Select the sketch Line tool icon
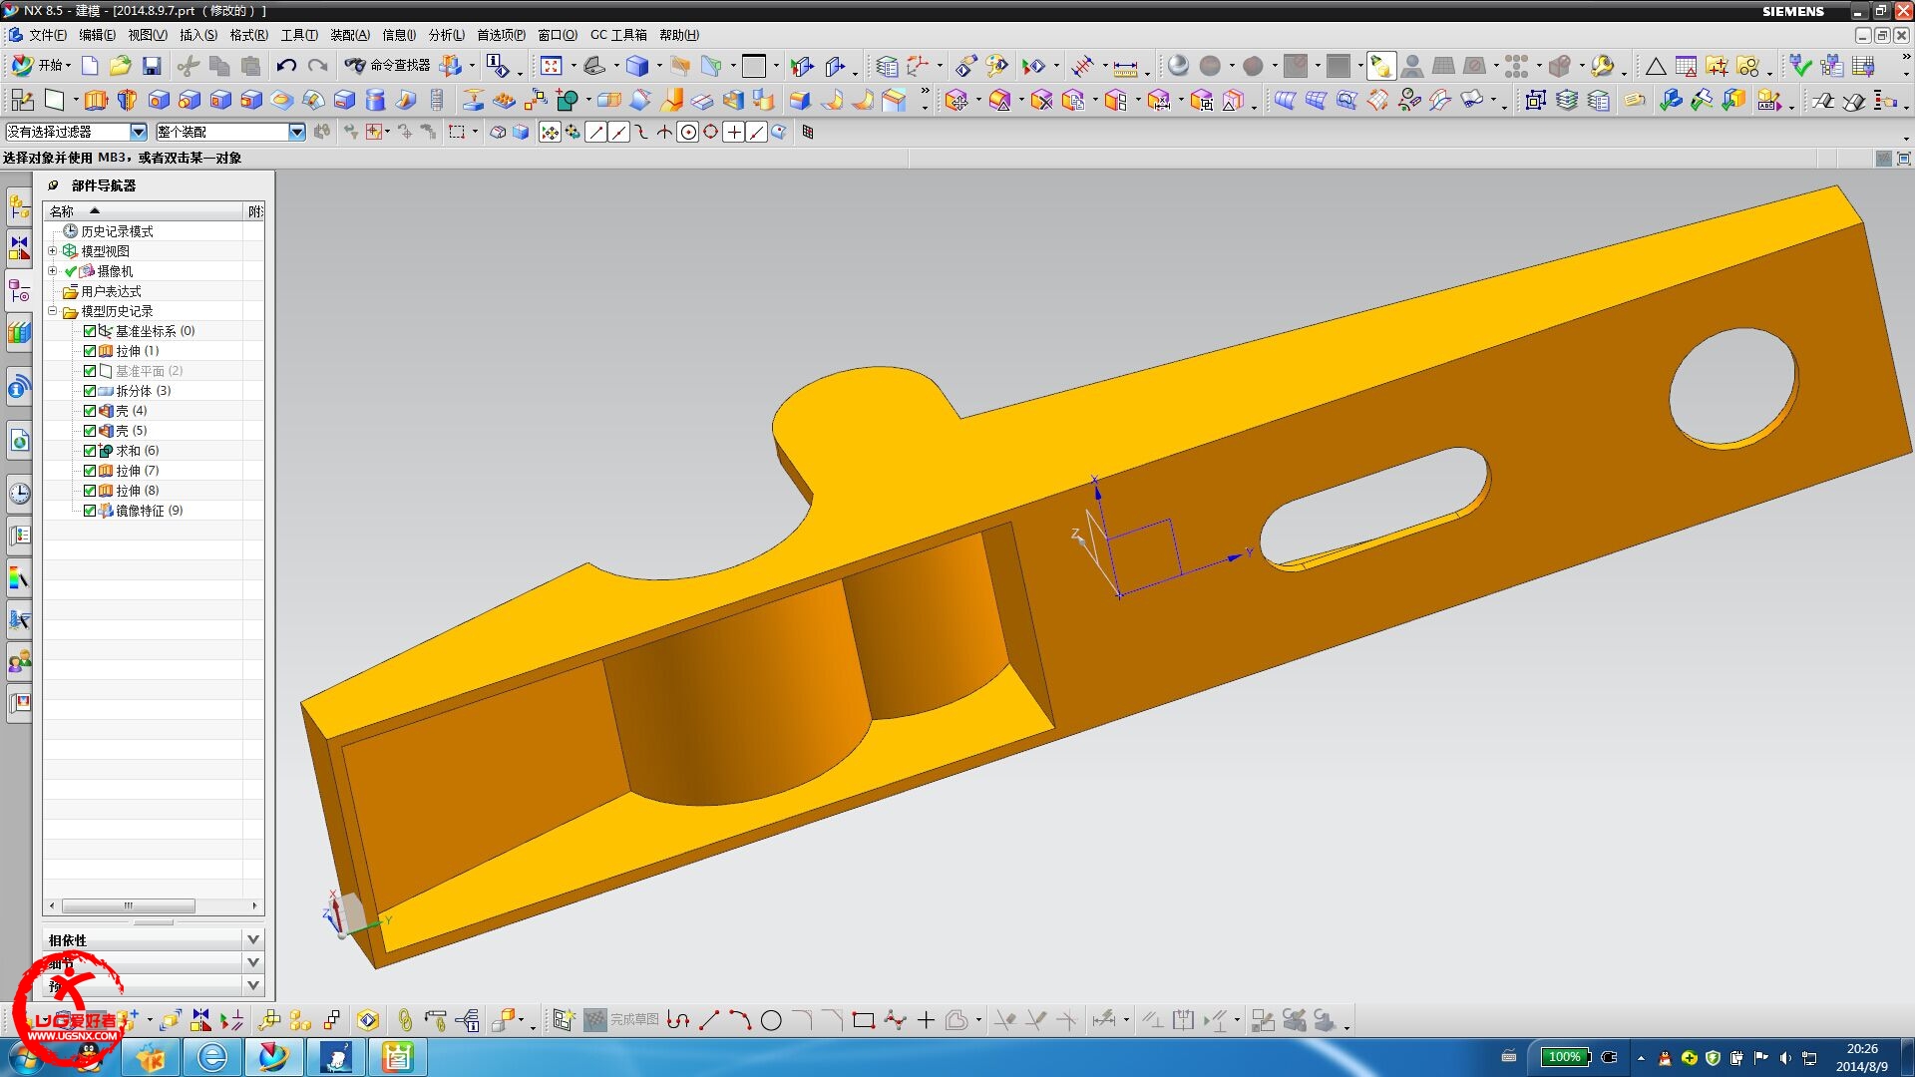The height and width of the screenshot is (1077, 1915). click(x=709, y=1020)
